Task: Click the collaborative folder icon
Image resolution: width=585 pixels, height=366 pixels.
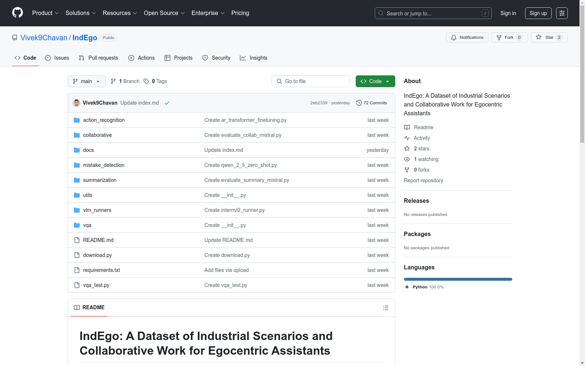Action: pyautogui.click(x=77, y=135)
